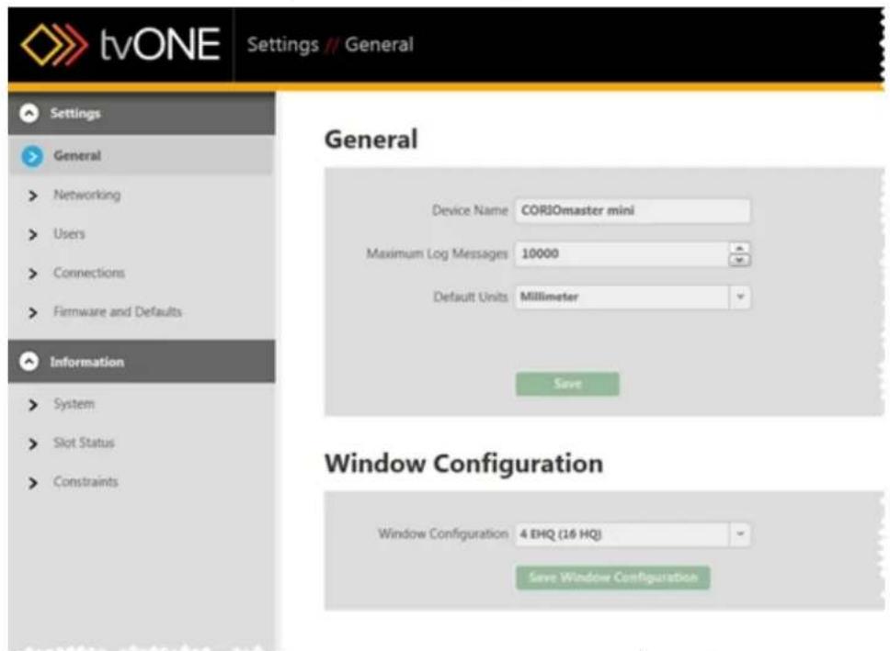Click the chevron next to Networking
890x651 pixels.
point(33,196)
